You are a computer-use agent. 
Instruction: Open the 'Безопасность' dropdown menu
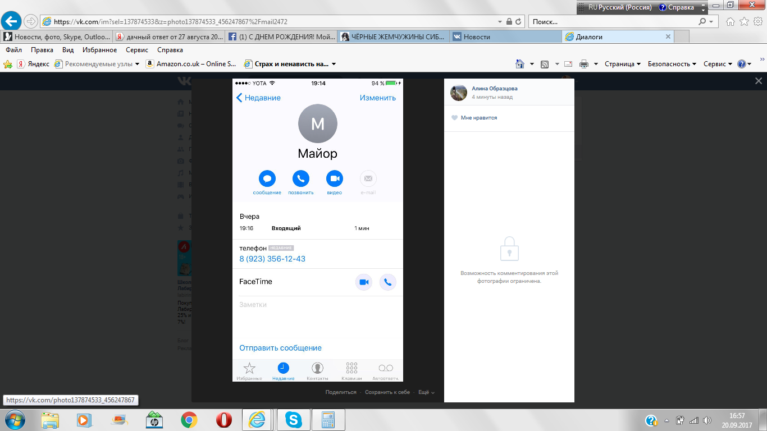pos(672,64)
